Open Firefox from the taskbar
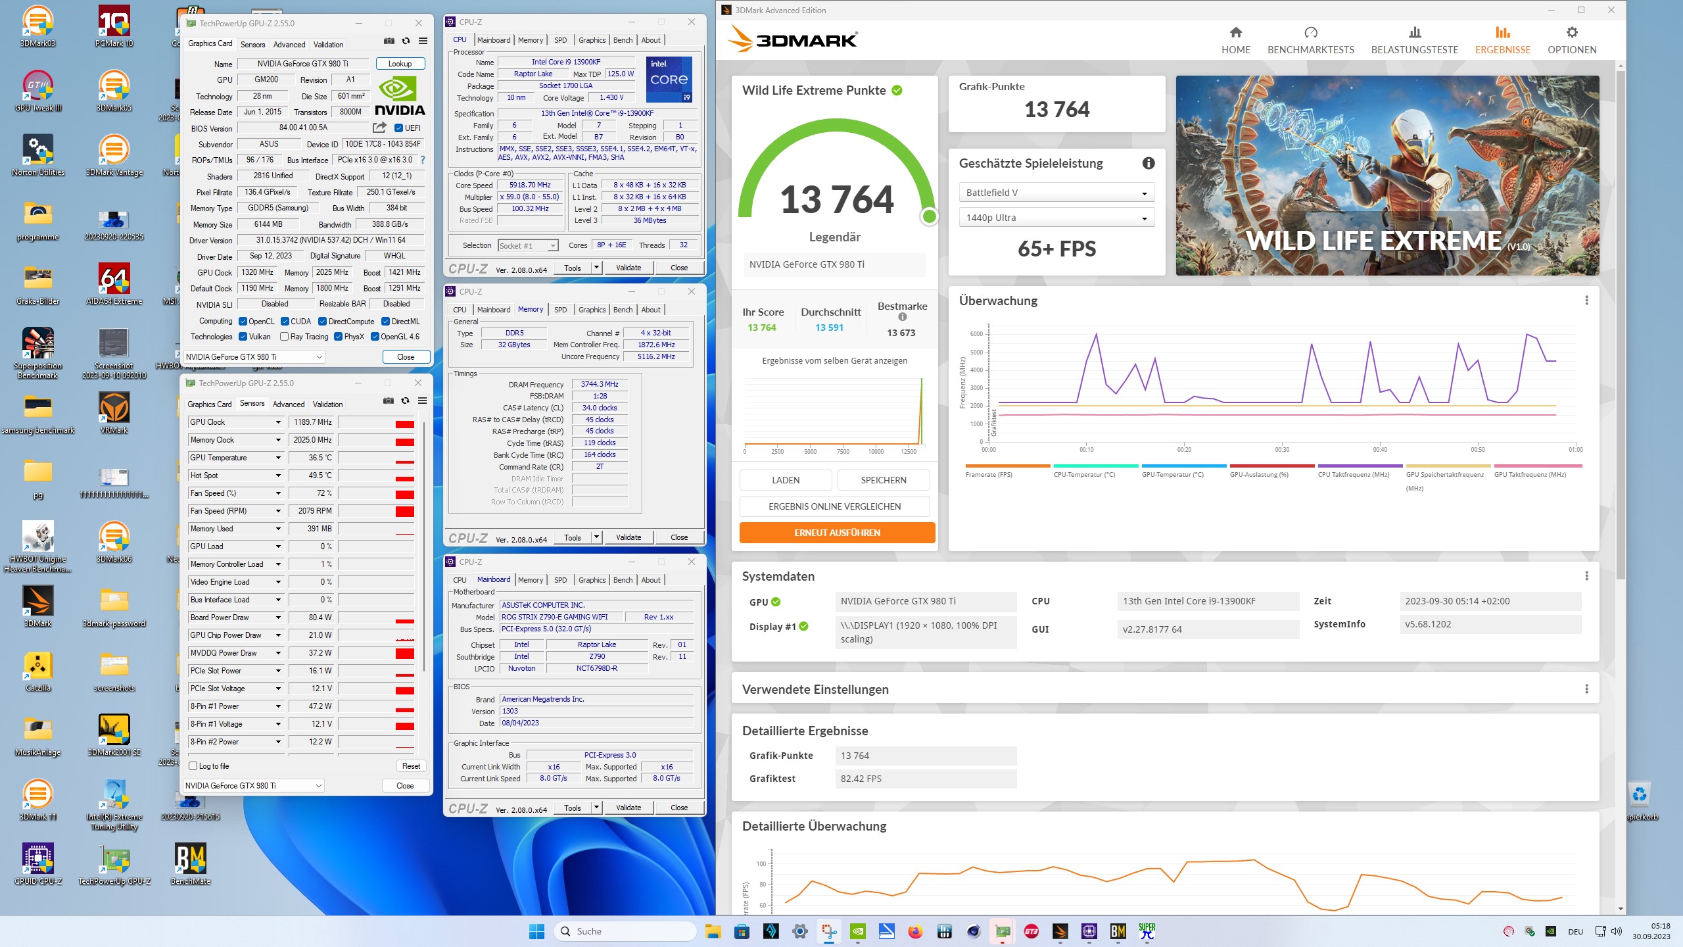The height and width of the screenshot is (947, 1683). click(x=915, y=931)
